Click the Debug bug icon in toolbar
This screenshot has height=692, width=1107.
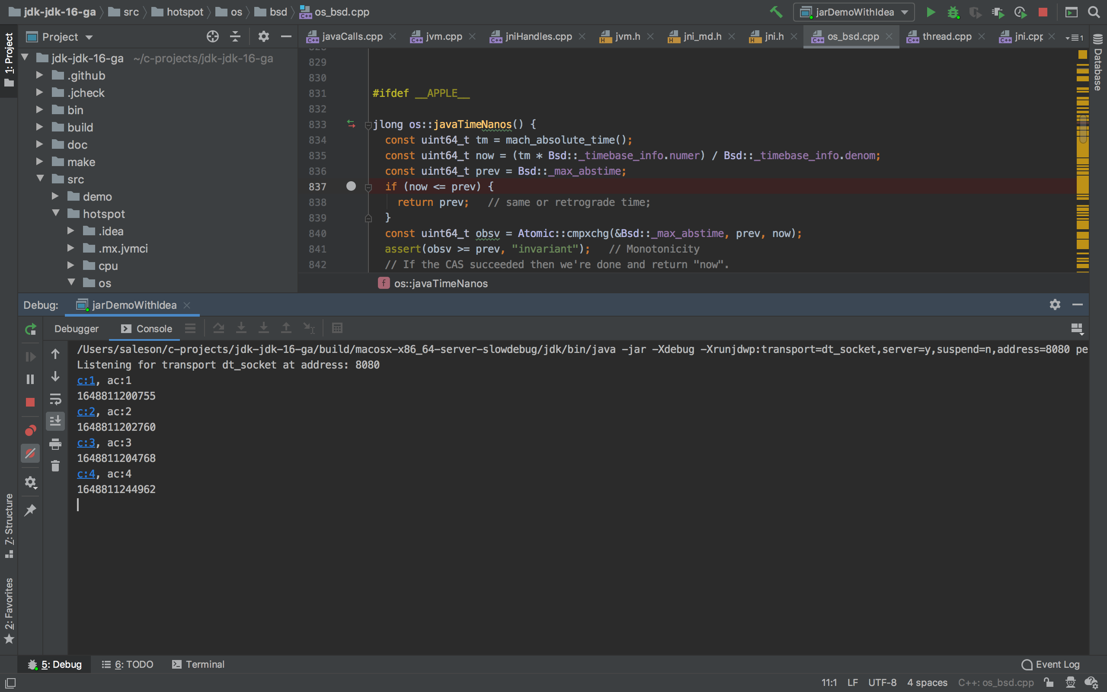tap(953, 12)
